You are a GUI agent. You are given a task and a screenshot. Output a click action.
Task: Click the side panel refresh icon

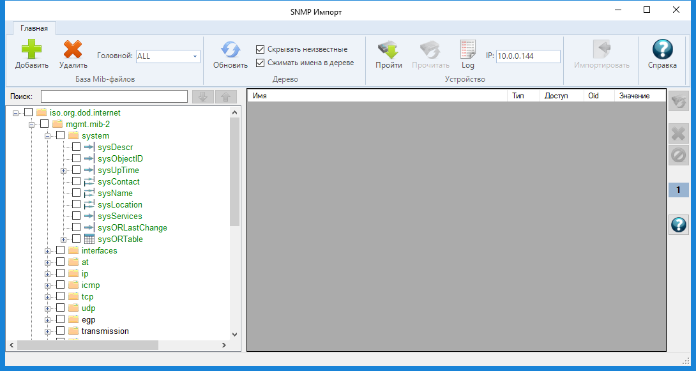click(x=678, y=101)
